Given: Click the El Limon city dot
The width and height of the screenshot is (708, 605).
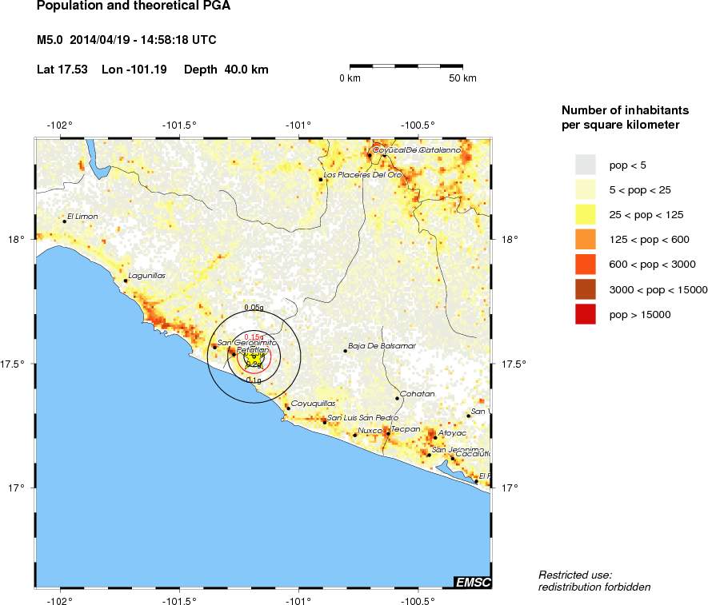Looking at the screenshot, I should 65,221.
